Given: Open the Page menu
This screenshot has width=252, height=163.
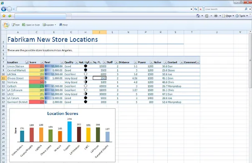Looking at the screenshot, I should pos(228,16).
